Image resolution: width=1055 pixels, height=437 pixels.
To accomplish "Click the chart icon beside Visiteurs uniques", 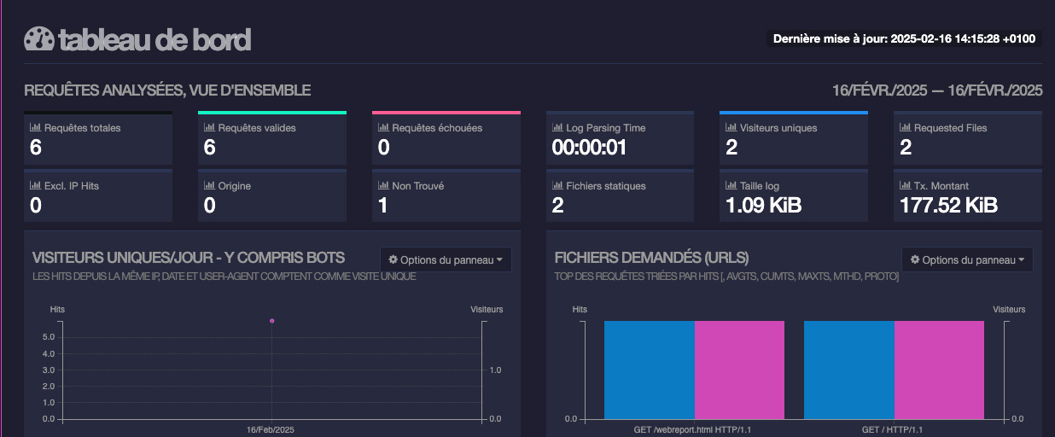I will (x=732, y=128).
